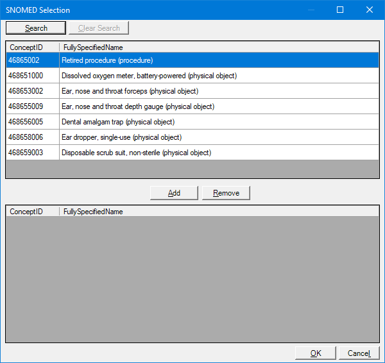Select ConceptID cell 468656005

coord(33,122)
